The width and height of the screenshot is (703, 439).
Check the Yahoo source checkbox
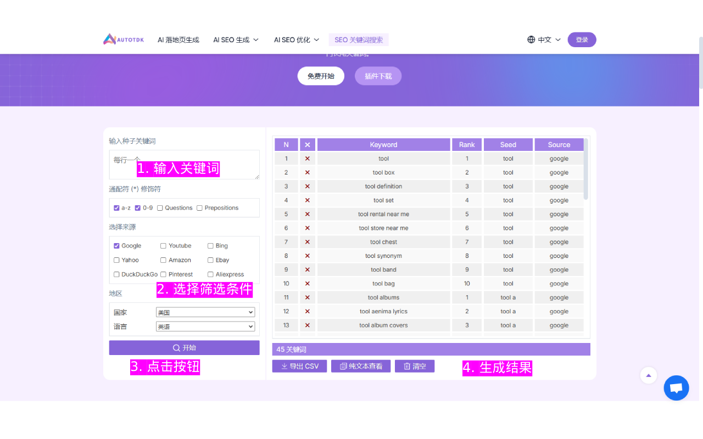[x=116, y=260]
